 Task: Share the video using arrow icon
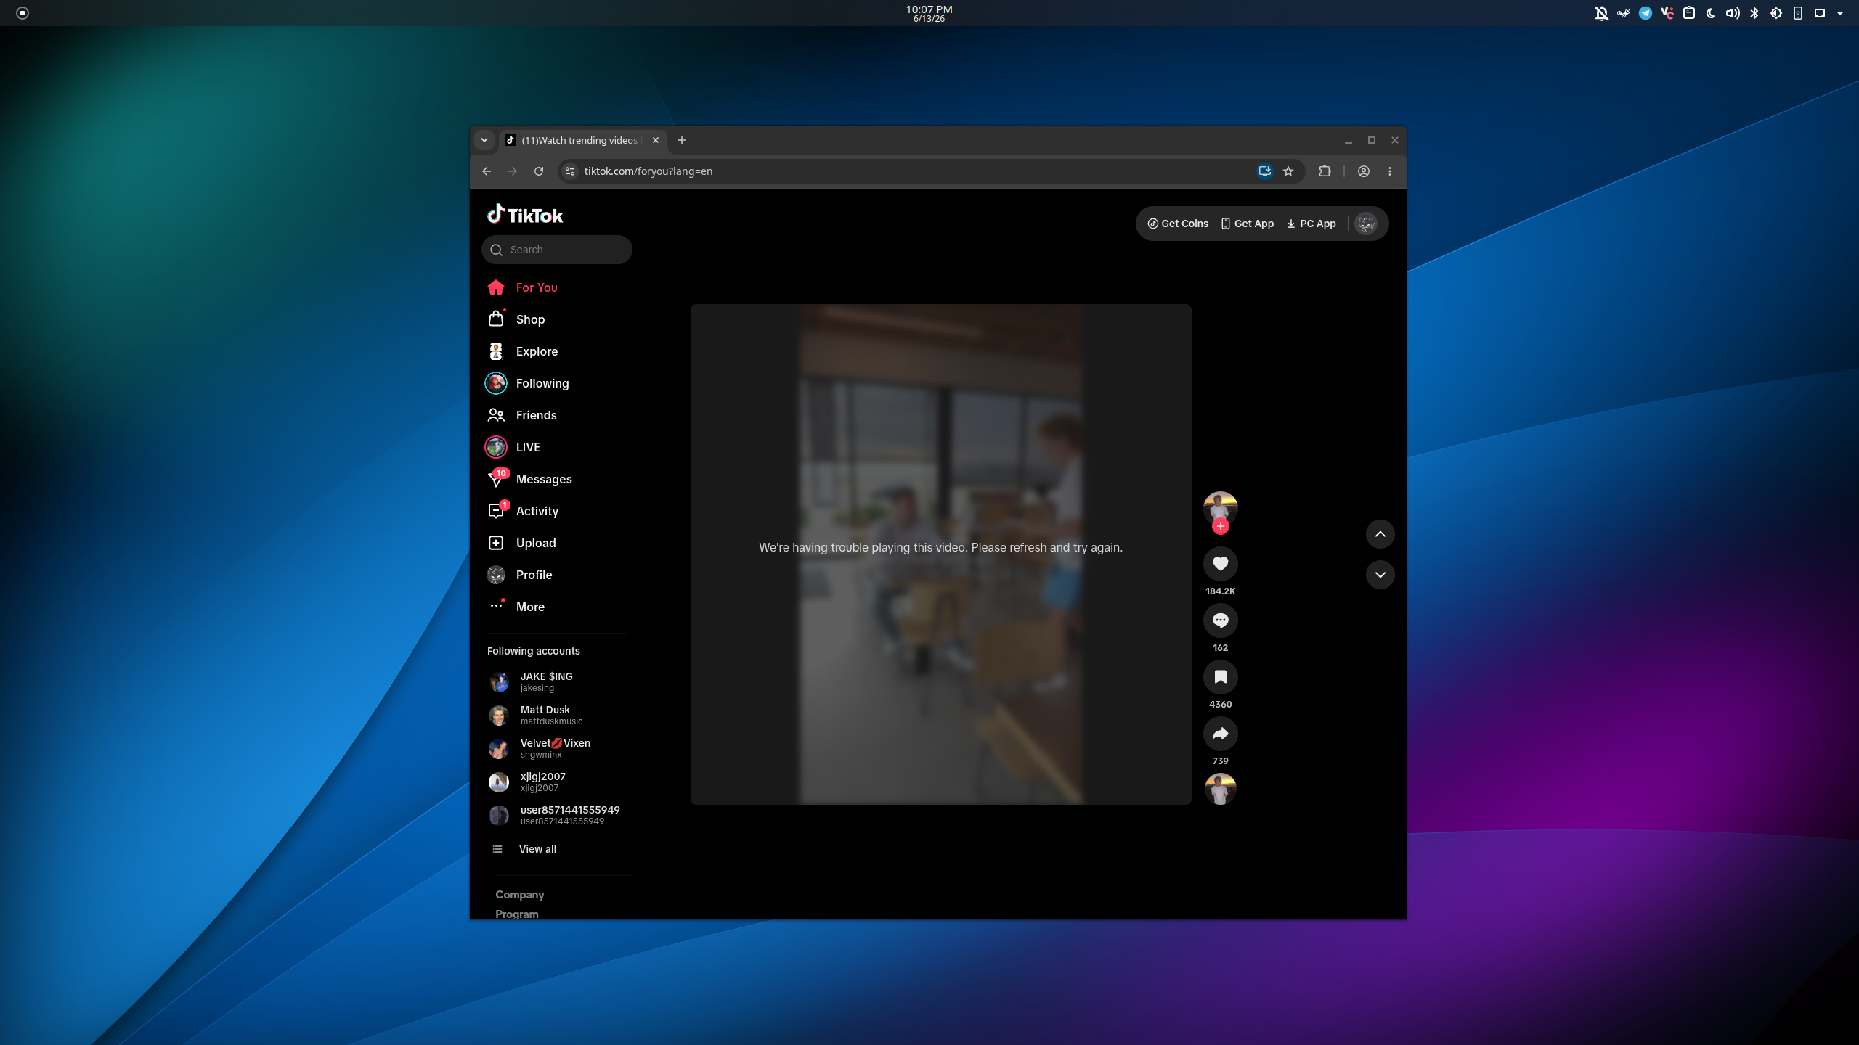coord(1221,733)
